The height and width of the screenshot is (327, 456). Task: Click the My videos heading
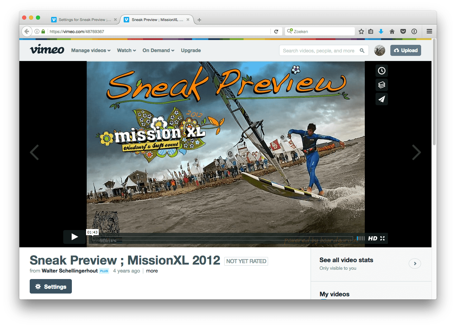(334, 294)
